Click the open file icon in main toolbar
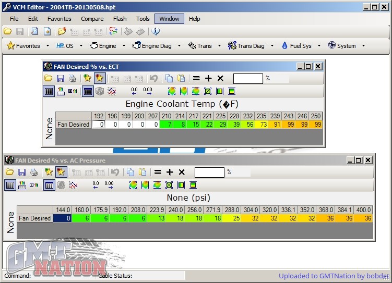Viewport: 392px width, 283px height. pyautogui.click(x=7, y=31)
